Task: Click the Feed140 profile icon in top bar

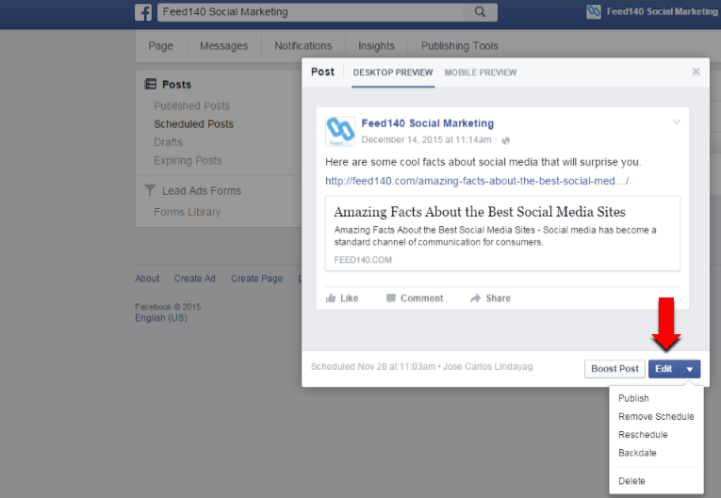Action: click(594, 12)
